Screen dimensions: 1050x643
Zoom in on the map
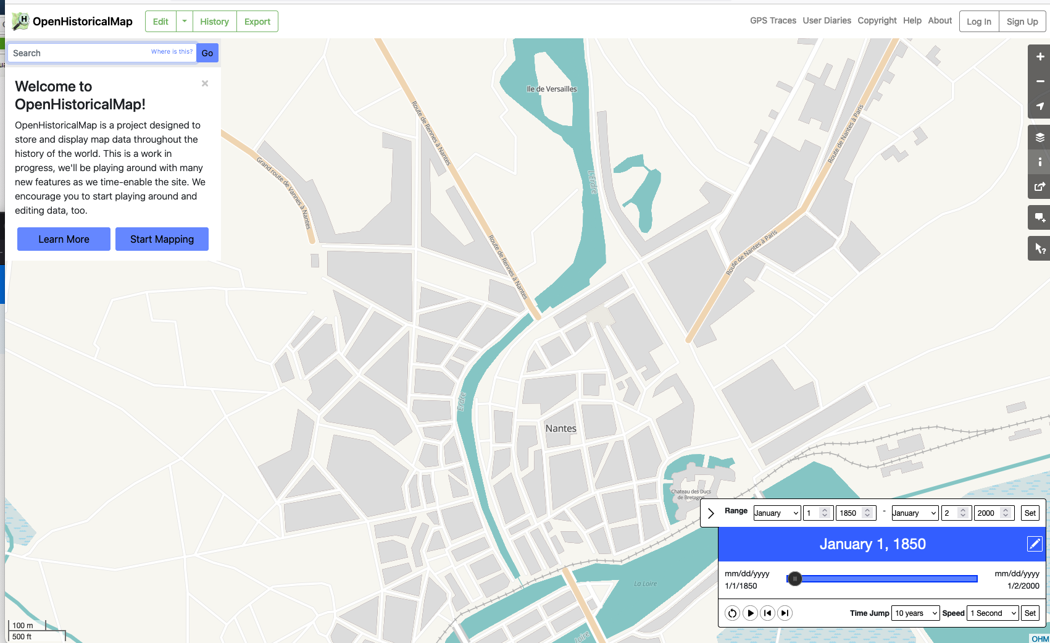(1040, 56)
